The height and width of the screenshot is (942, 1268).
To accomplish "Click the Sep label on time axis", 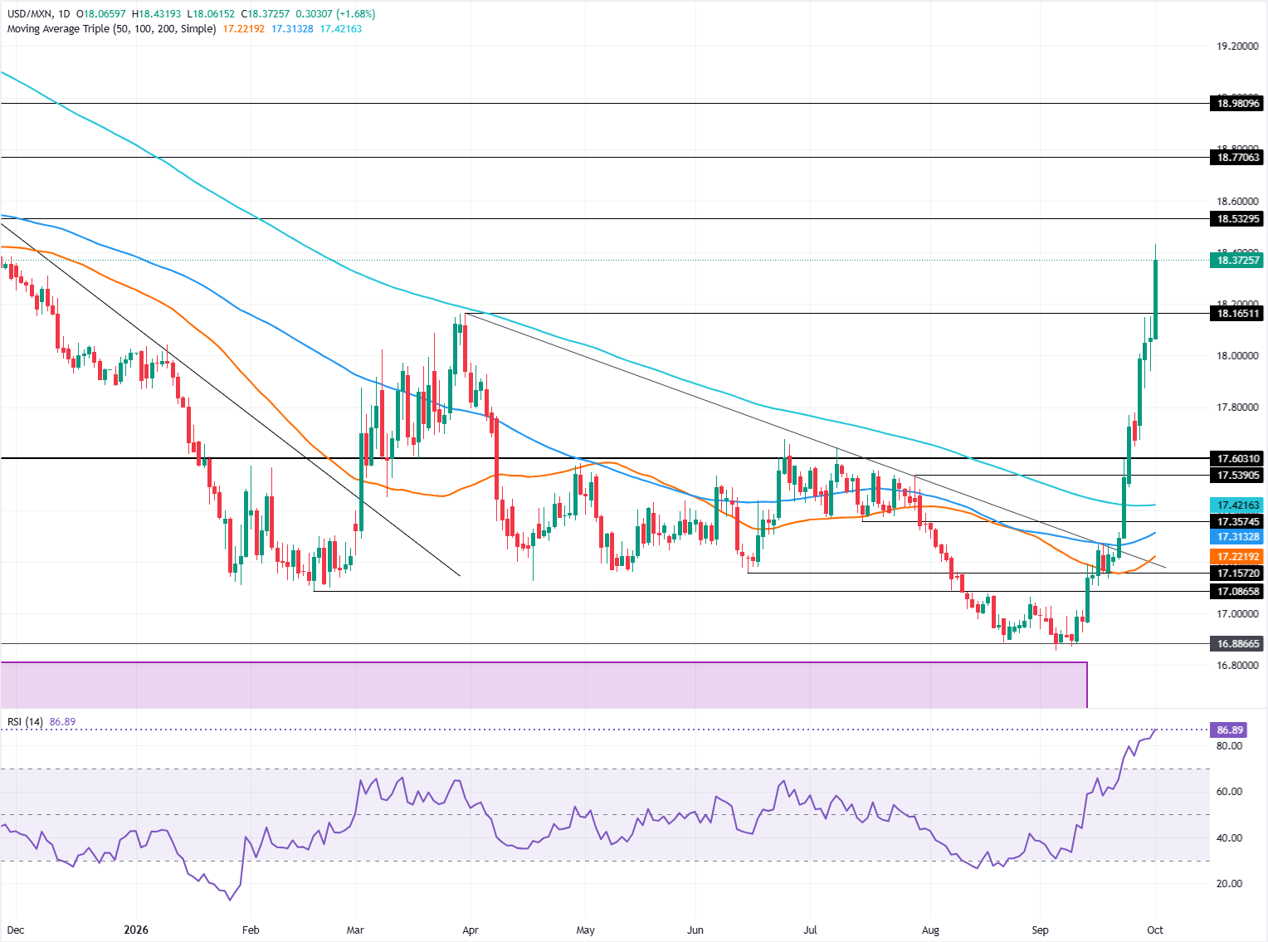I will pos(1040,930).
